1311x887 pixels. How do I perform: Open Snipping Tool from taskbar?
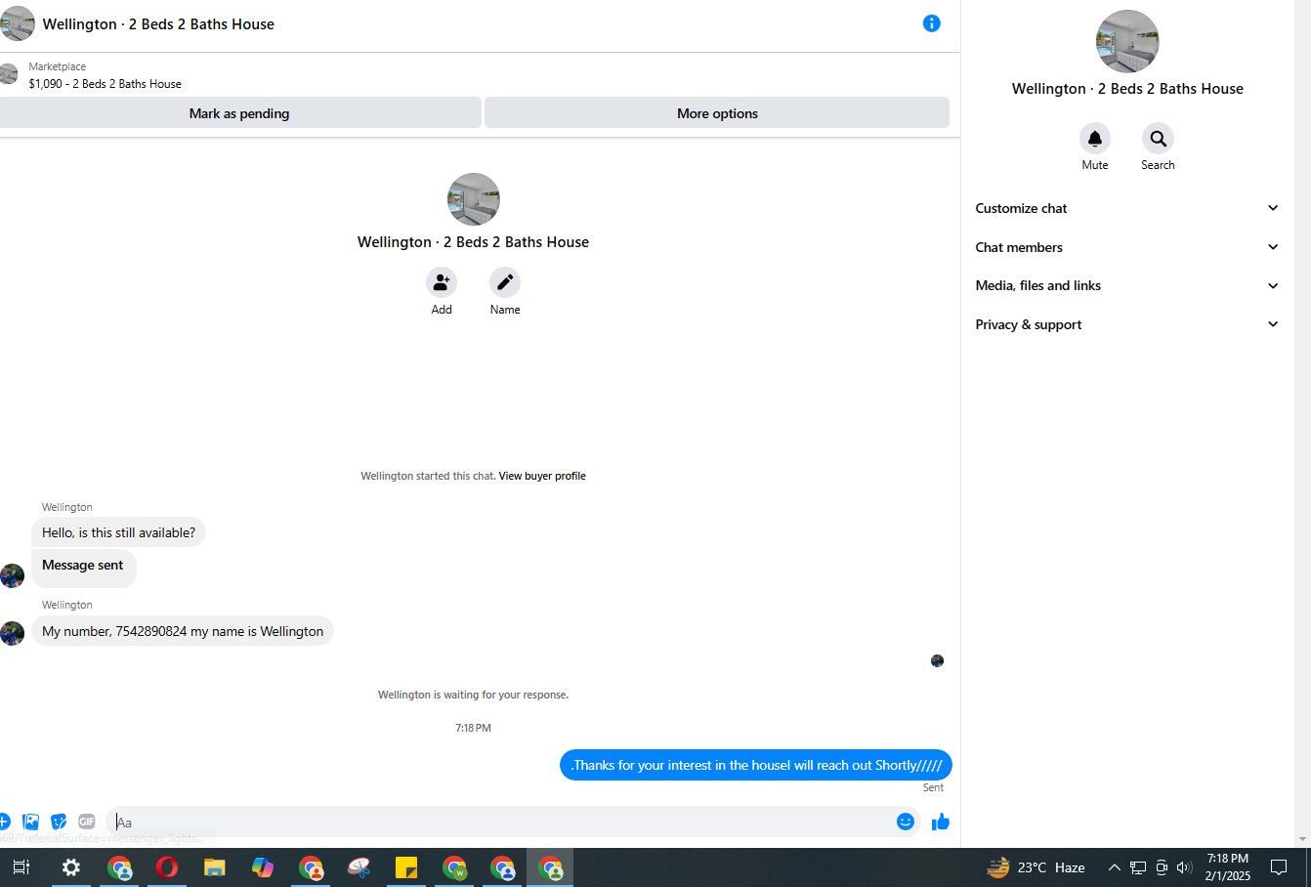359,867
